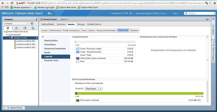
Task: Open the Chrome menu icon
Action: tap(215, 3)
